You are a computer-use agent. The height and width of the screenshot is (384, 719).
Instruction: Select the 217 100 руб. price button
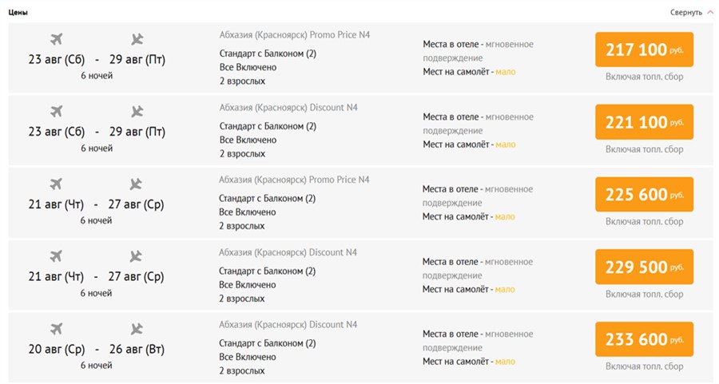click(x=644, y=50)
